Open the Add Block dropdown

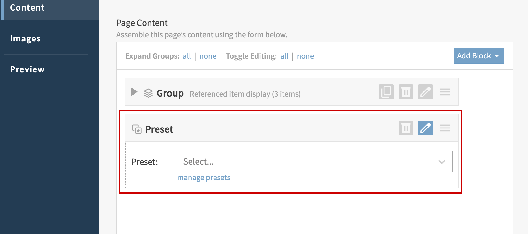pos(478,56)
